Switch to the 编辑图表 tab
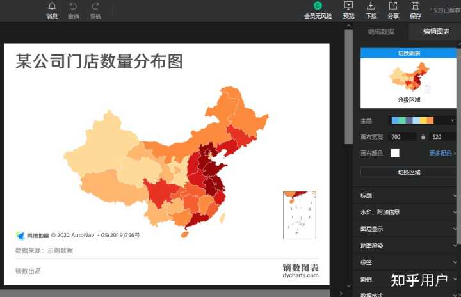Image resolution: width=461 pixels, height=297 pixels. point(436,31)
